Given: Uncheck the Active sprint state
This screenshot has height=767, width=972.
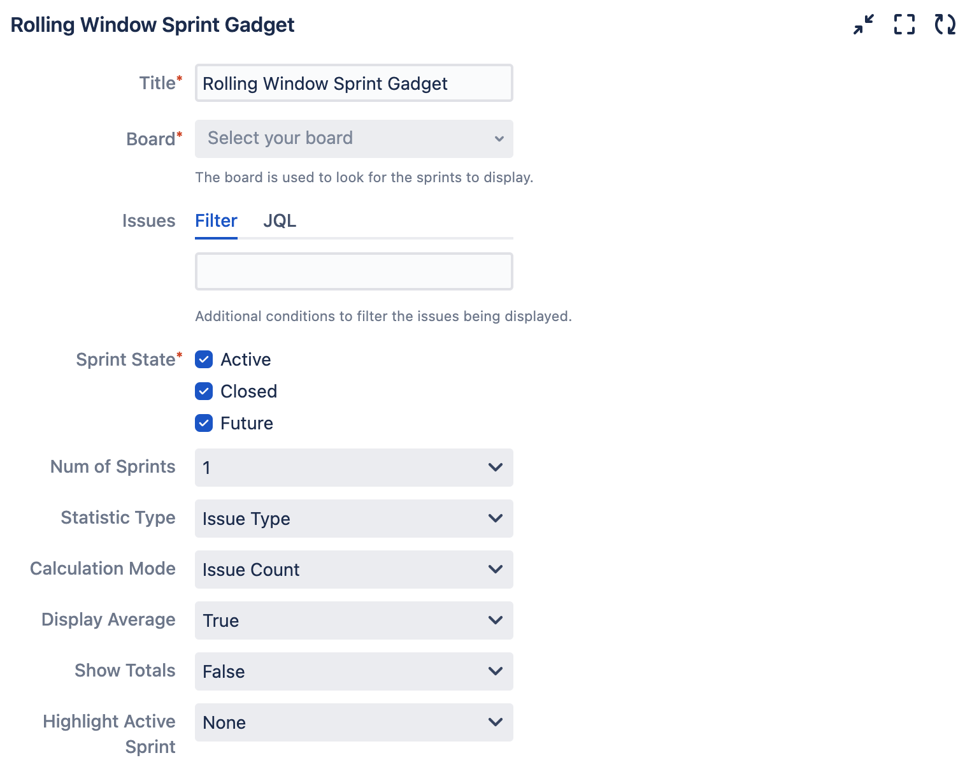Looking at the screenshot, I should tap(204, 359).
